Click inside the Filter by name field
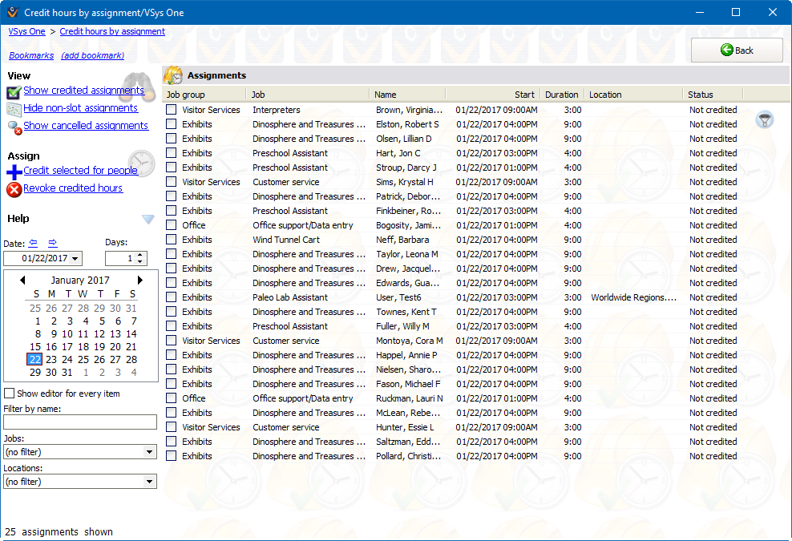The width and height of the screenshot is (792, 541). tap(79, 421)
